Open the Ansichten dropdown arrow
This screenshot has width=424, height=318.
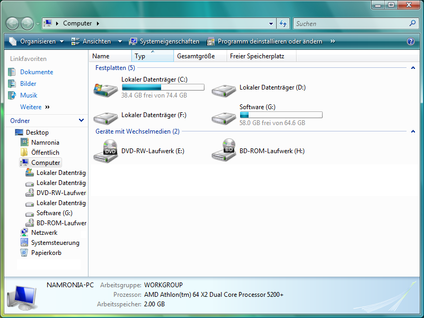click(x=120, y=41)
